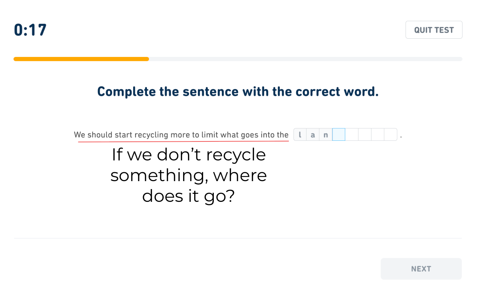Click the orange filled progress bar portion
Image resolution: width=478 pixels, height=296 pixels.
click(x=81, y=59)
